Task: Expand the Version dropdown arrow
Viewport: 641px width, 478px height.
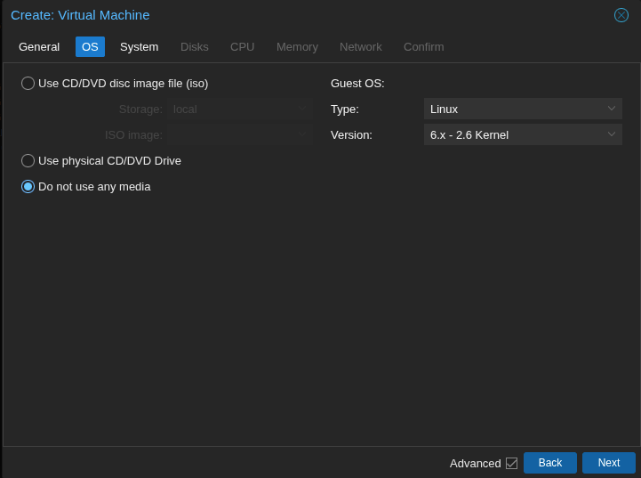Action: pyautogui.click(x=612, y=134)
